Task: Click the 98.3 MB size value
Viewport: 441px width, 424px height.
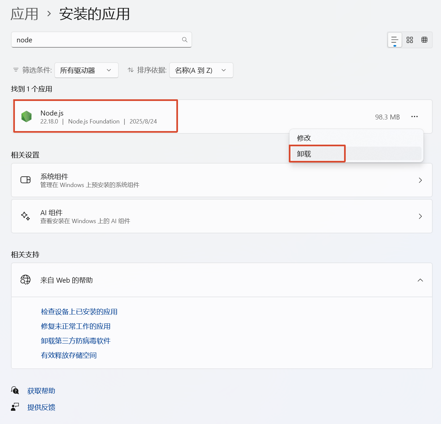Action: (387, 117)
